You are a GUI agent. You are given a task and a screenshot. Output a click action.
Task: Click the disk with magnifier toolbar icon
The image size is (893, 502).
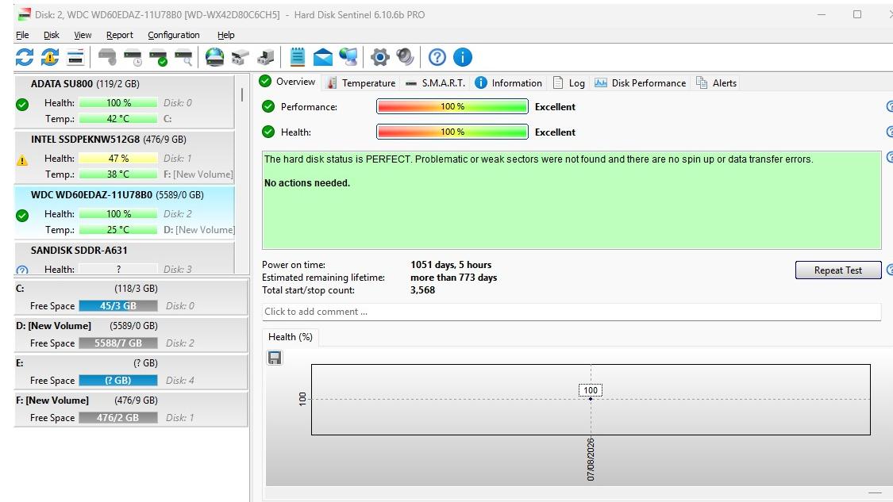click(x=183, y=57)
